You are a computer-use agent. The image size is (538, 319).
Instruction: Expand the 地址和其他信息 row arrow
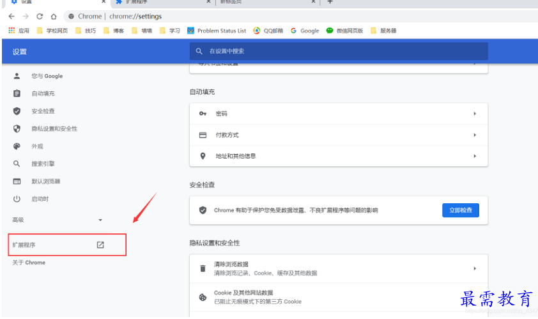pos(475,156)
